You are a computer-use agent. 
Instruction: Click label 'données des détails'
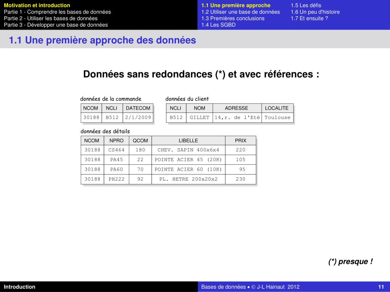(105, 131)
